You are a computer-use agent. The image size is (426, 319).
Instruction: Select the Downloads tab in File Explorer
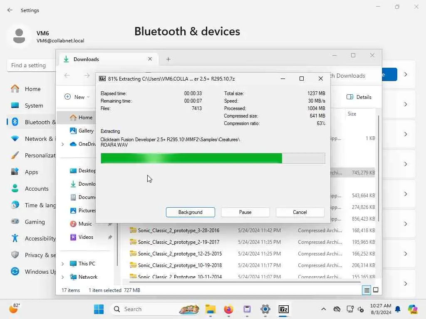pos(109,59)
